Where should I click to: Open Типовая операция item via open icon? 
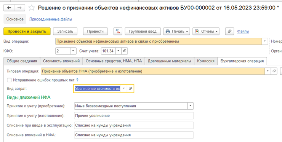click(x=274, y=71)
